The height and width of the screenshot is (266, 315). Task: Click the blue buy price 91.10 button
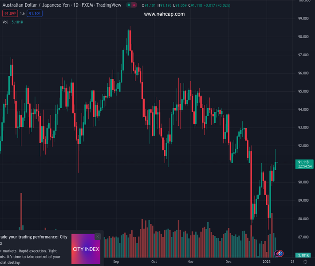tap(35, 14)
